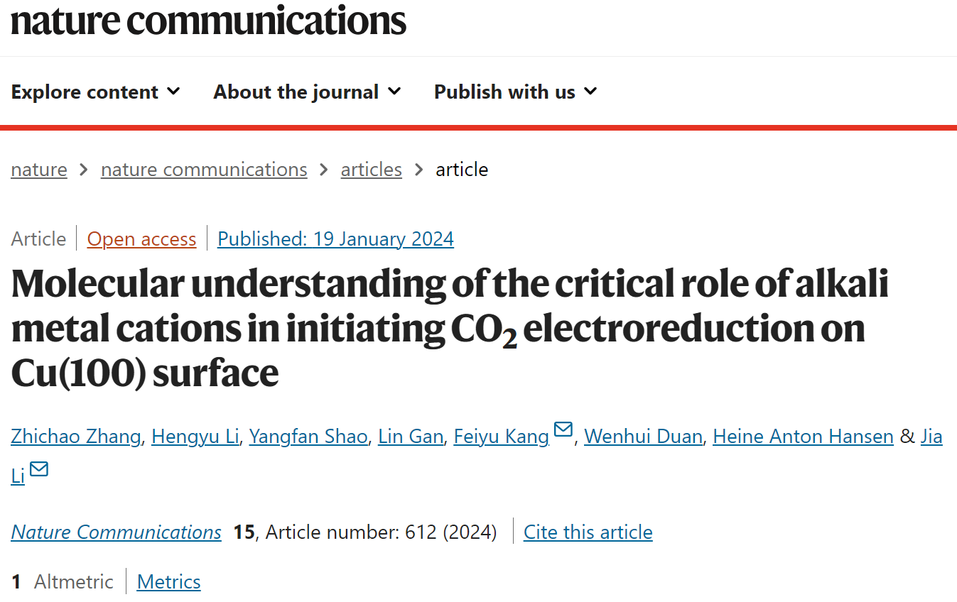This screenshot has height=602, width=957.
Task: Expand the Explore content dropdown
Action: (x=96, y=92)
